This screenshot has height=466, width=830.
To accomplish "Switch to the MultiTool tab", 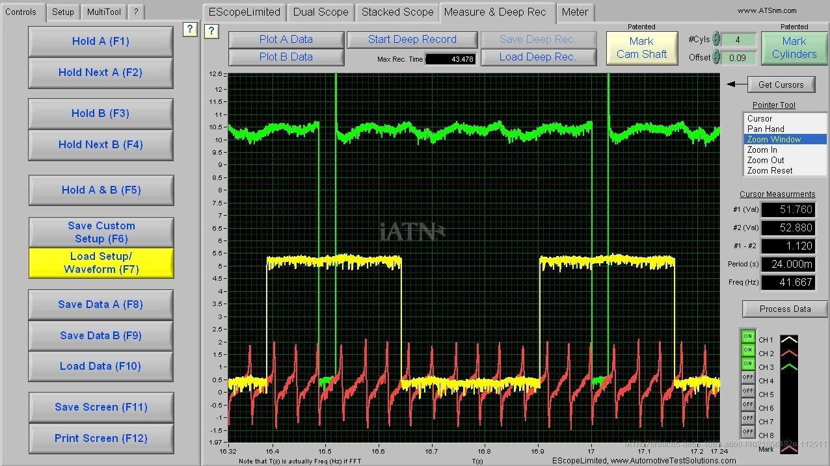I will [104, 12].
